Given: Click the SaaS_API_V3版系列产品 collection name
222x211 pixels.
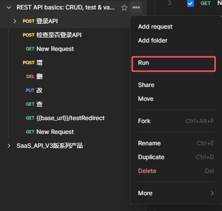Looking at the screenshot, I should point(50,146).
